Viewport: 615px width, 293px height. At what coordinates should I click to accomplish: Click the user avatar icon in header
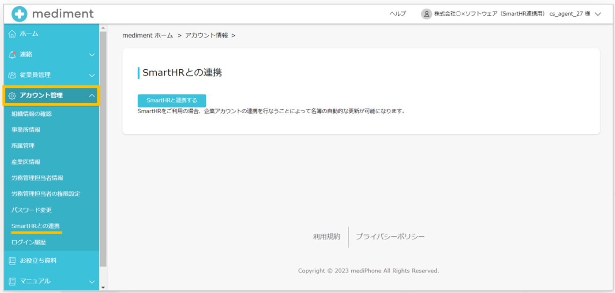426,14
